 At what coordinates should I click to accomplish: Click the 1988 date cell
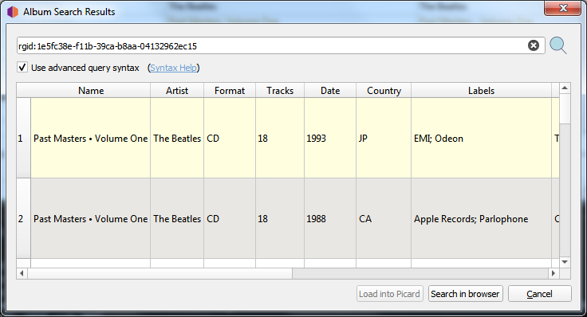330,219
